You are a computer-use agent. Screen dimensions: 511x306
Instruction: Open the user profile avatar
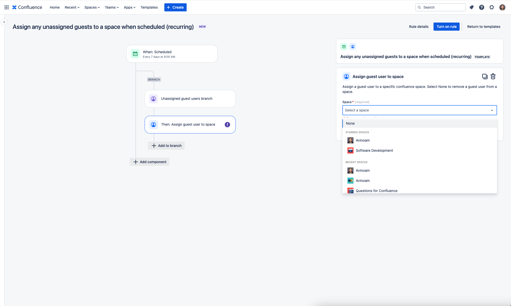(502, 7)
